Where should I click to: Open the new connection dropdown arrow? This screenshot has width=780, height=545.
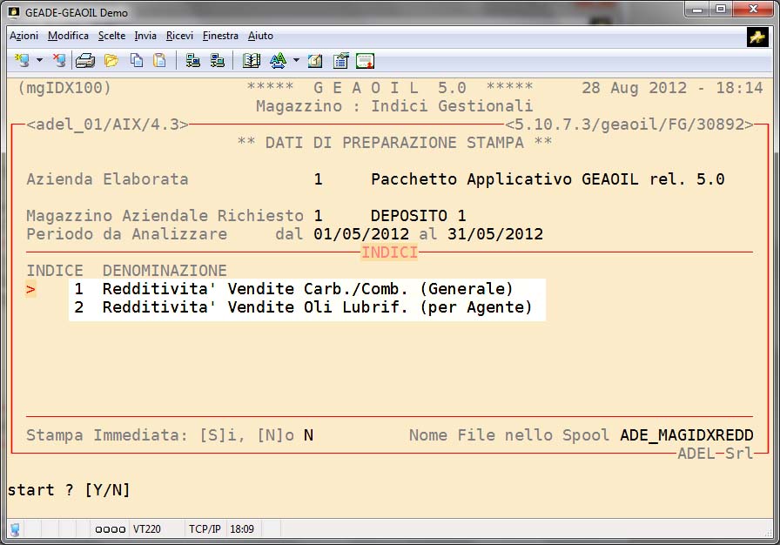39,61
